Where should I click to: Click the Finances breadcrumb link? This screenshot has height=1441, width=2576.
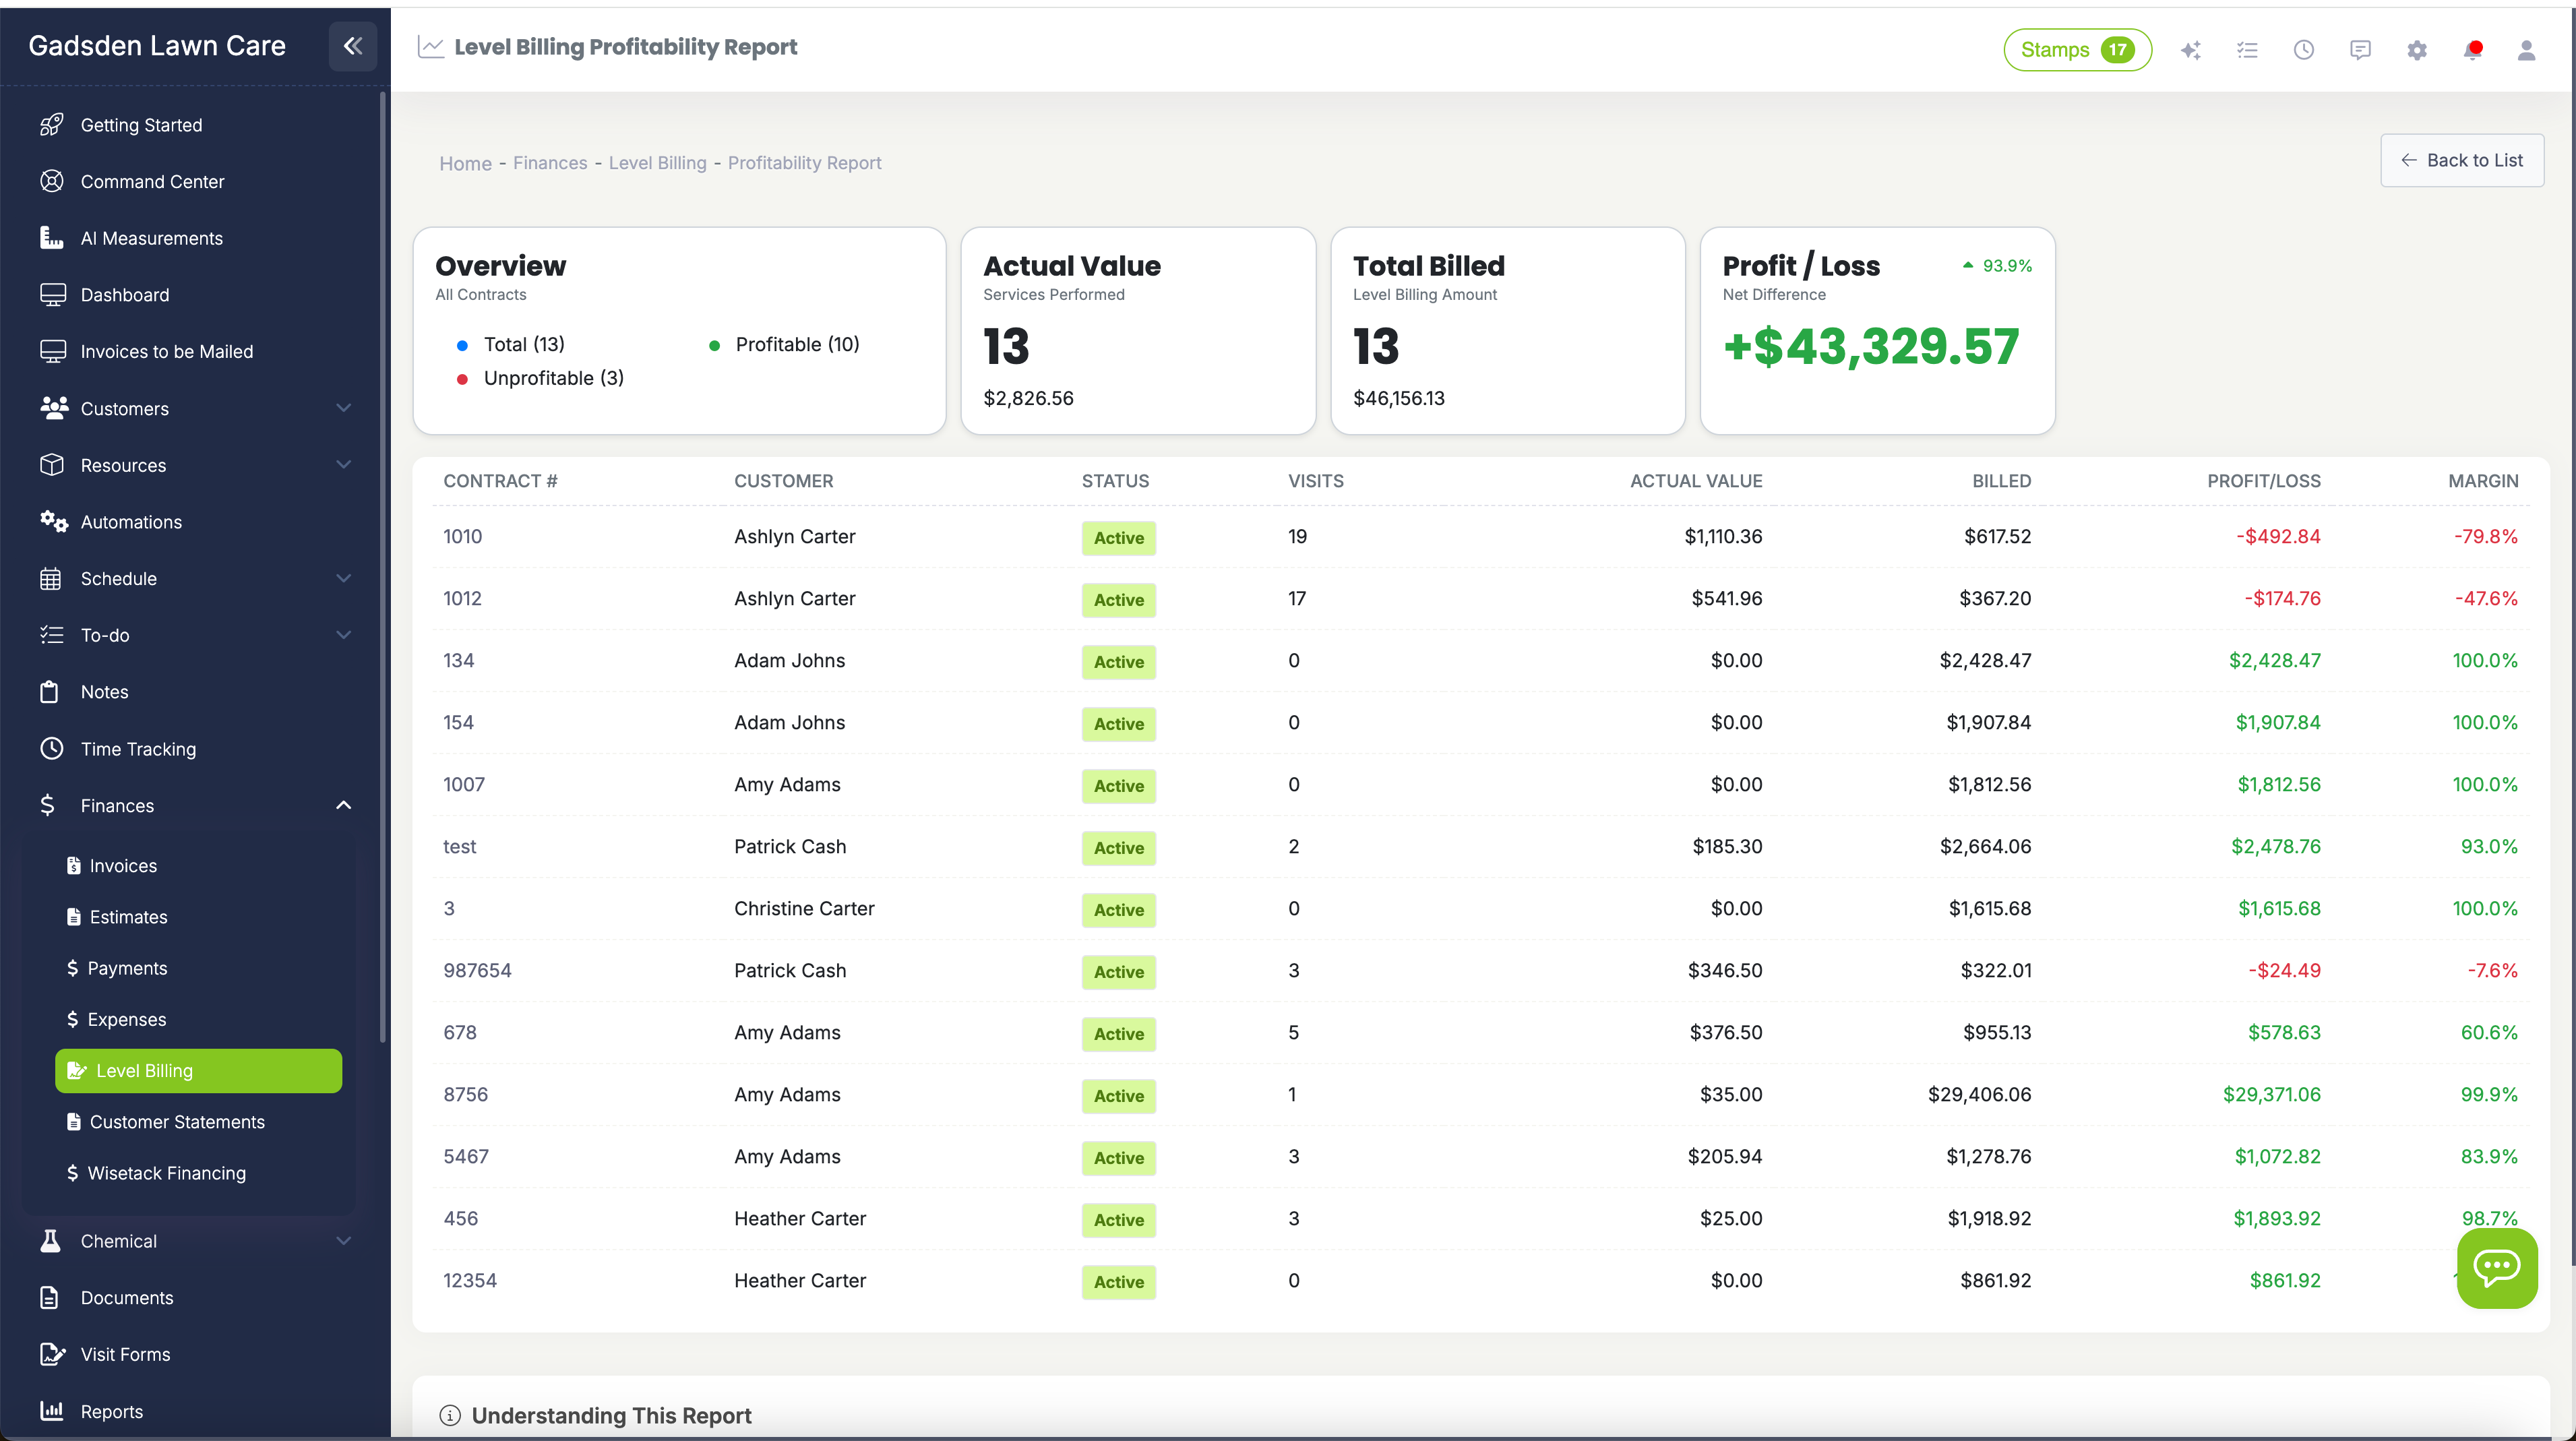point(550,163)
